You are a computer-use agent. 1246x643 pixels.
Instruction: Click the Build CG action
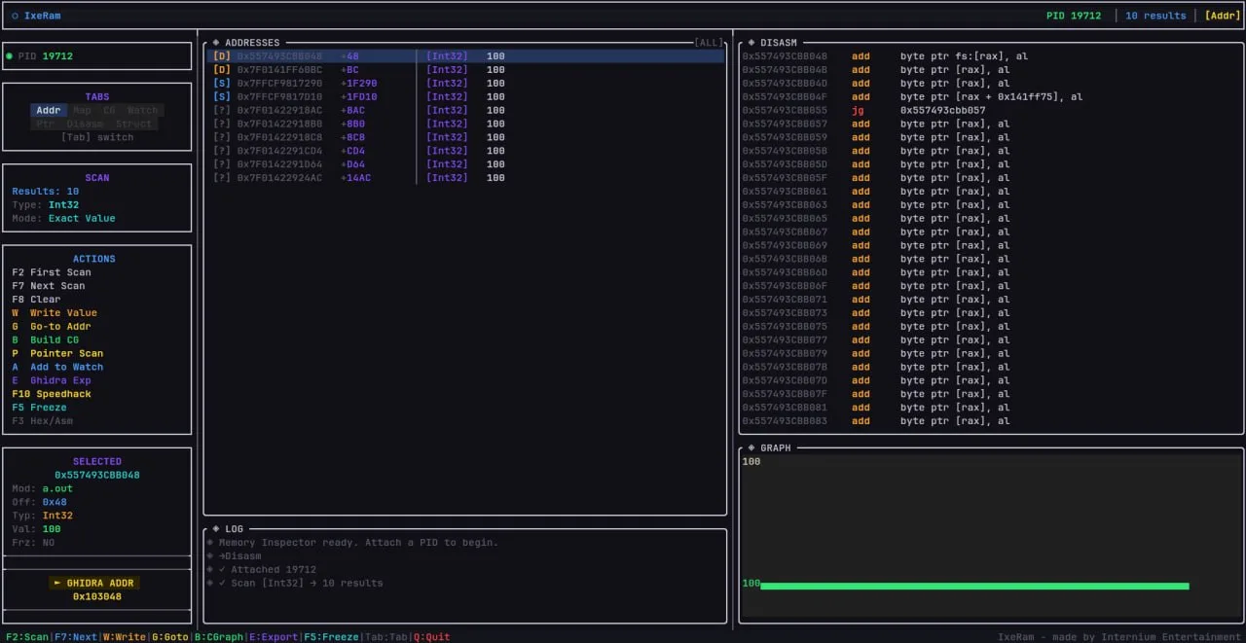click(x=46, y=340)
